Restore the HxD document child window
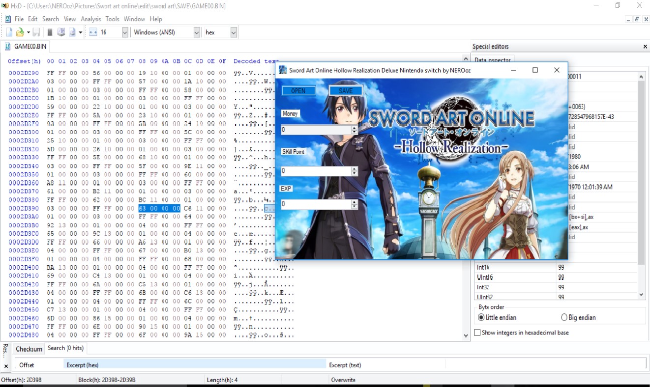The image size is (650, 387). tap(637, 19)
